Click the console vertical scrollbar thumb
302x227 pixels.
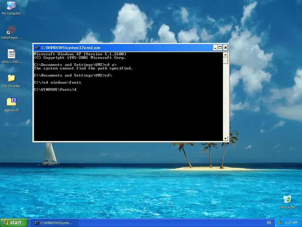225,60
